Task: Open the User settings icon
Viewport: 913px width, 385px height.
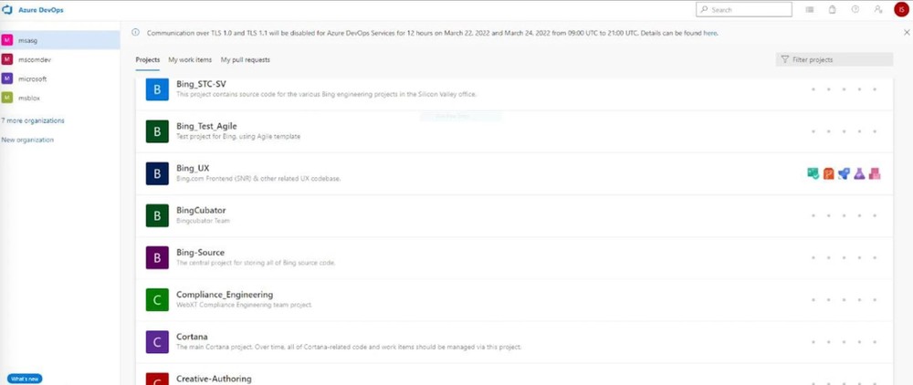Action: [878, 9]
